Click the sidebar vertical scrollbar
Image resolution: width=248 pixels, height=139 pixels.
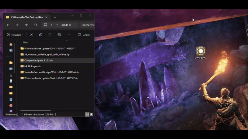(x=15, y=58)
